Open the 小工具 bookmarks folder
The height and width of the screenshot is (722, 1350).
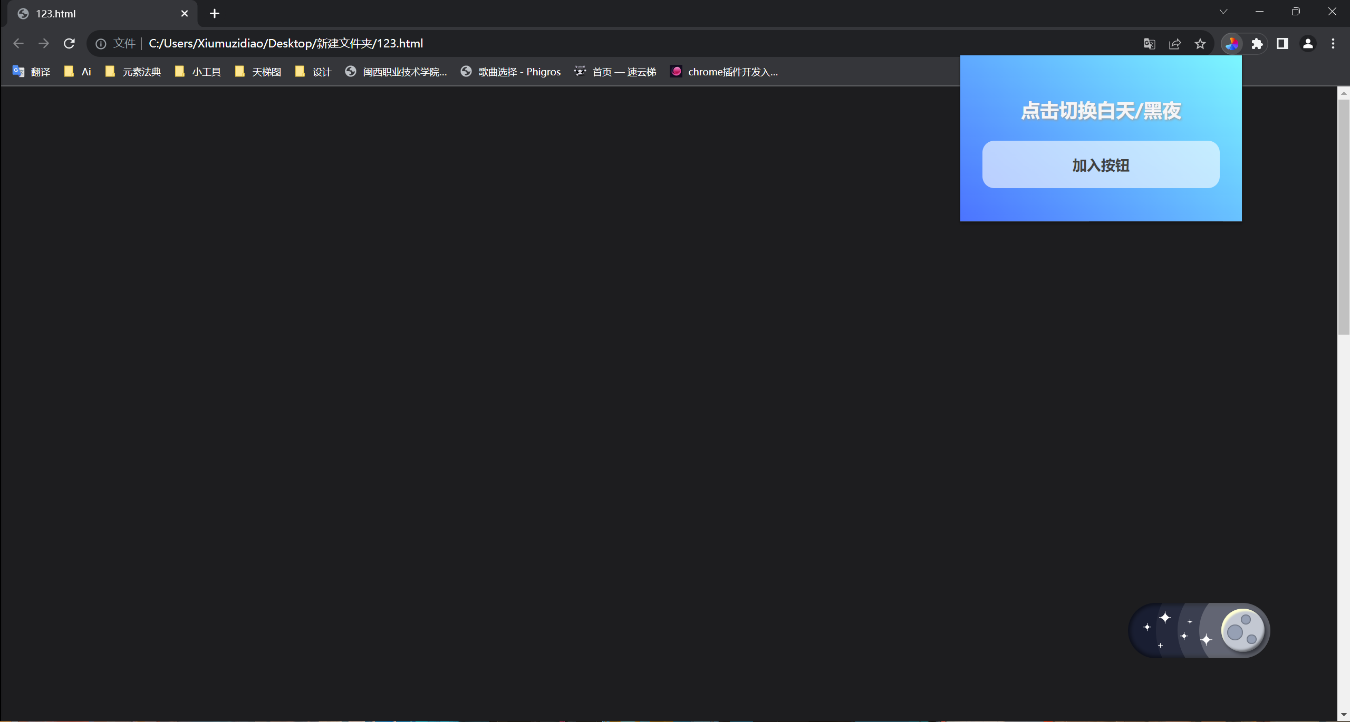click(198, 72)
